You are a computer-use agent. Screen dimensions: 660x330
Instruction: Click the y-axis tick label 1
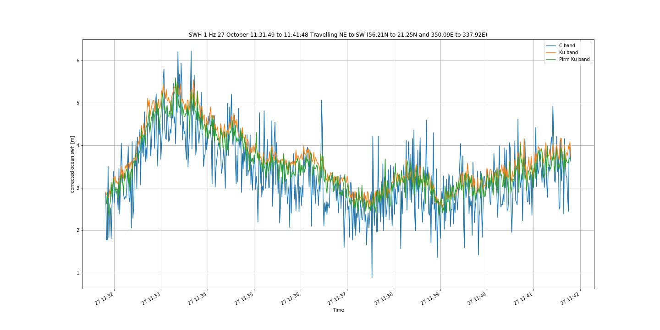tap(78, 273)
